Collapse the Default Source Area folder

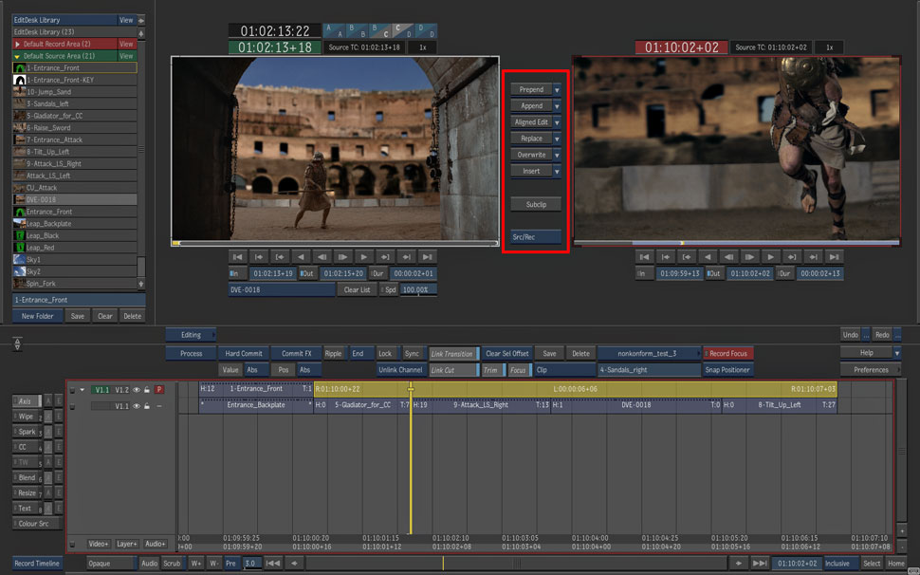click(17, 56)
